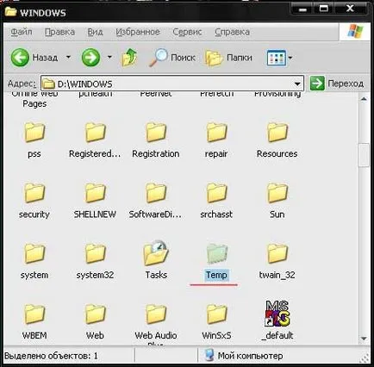This screenshot has width=374, height=367.
Task: Expand the back history dropdown arrow
Action: [x=68, y=57]
